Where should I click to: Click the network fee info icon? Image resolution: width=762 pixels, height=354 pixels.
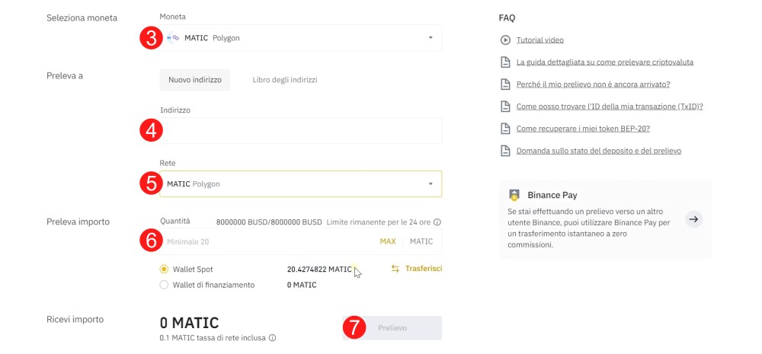pyautogui.click(x=272, y=338)
